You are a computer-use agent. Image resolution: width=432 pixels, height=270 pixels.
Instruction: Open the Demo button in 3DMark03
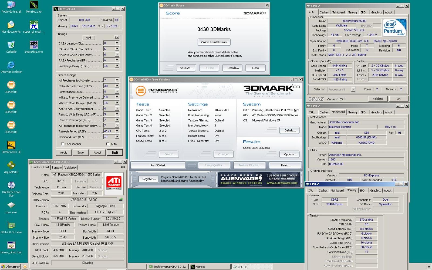(x=286, y=165)
